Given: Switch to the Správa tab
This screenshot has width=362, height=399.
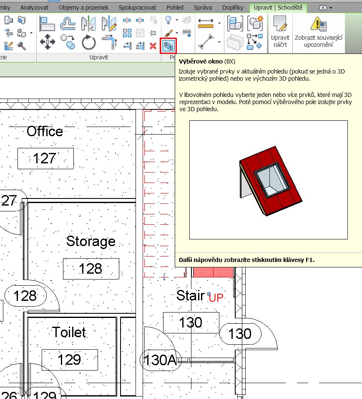Looking at the screenshot, I should [203, 8].
